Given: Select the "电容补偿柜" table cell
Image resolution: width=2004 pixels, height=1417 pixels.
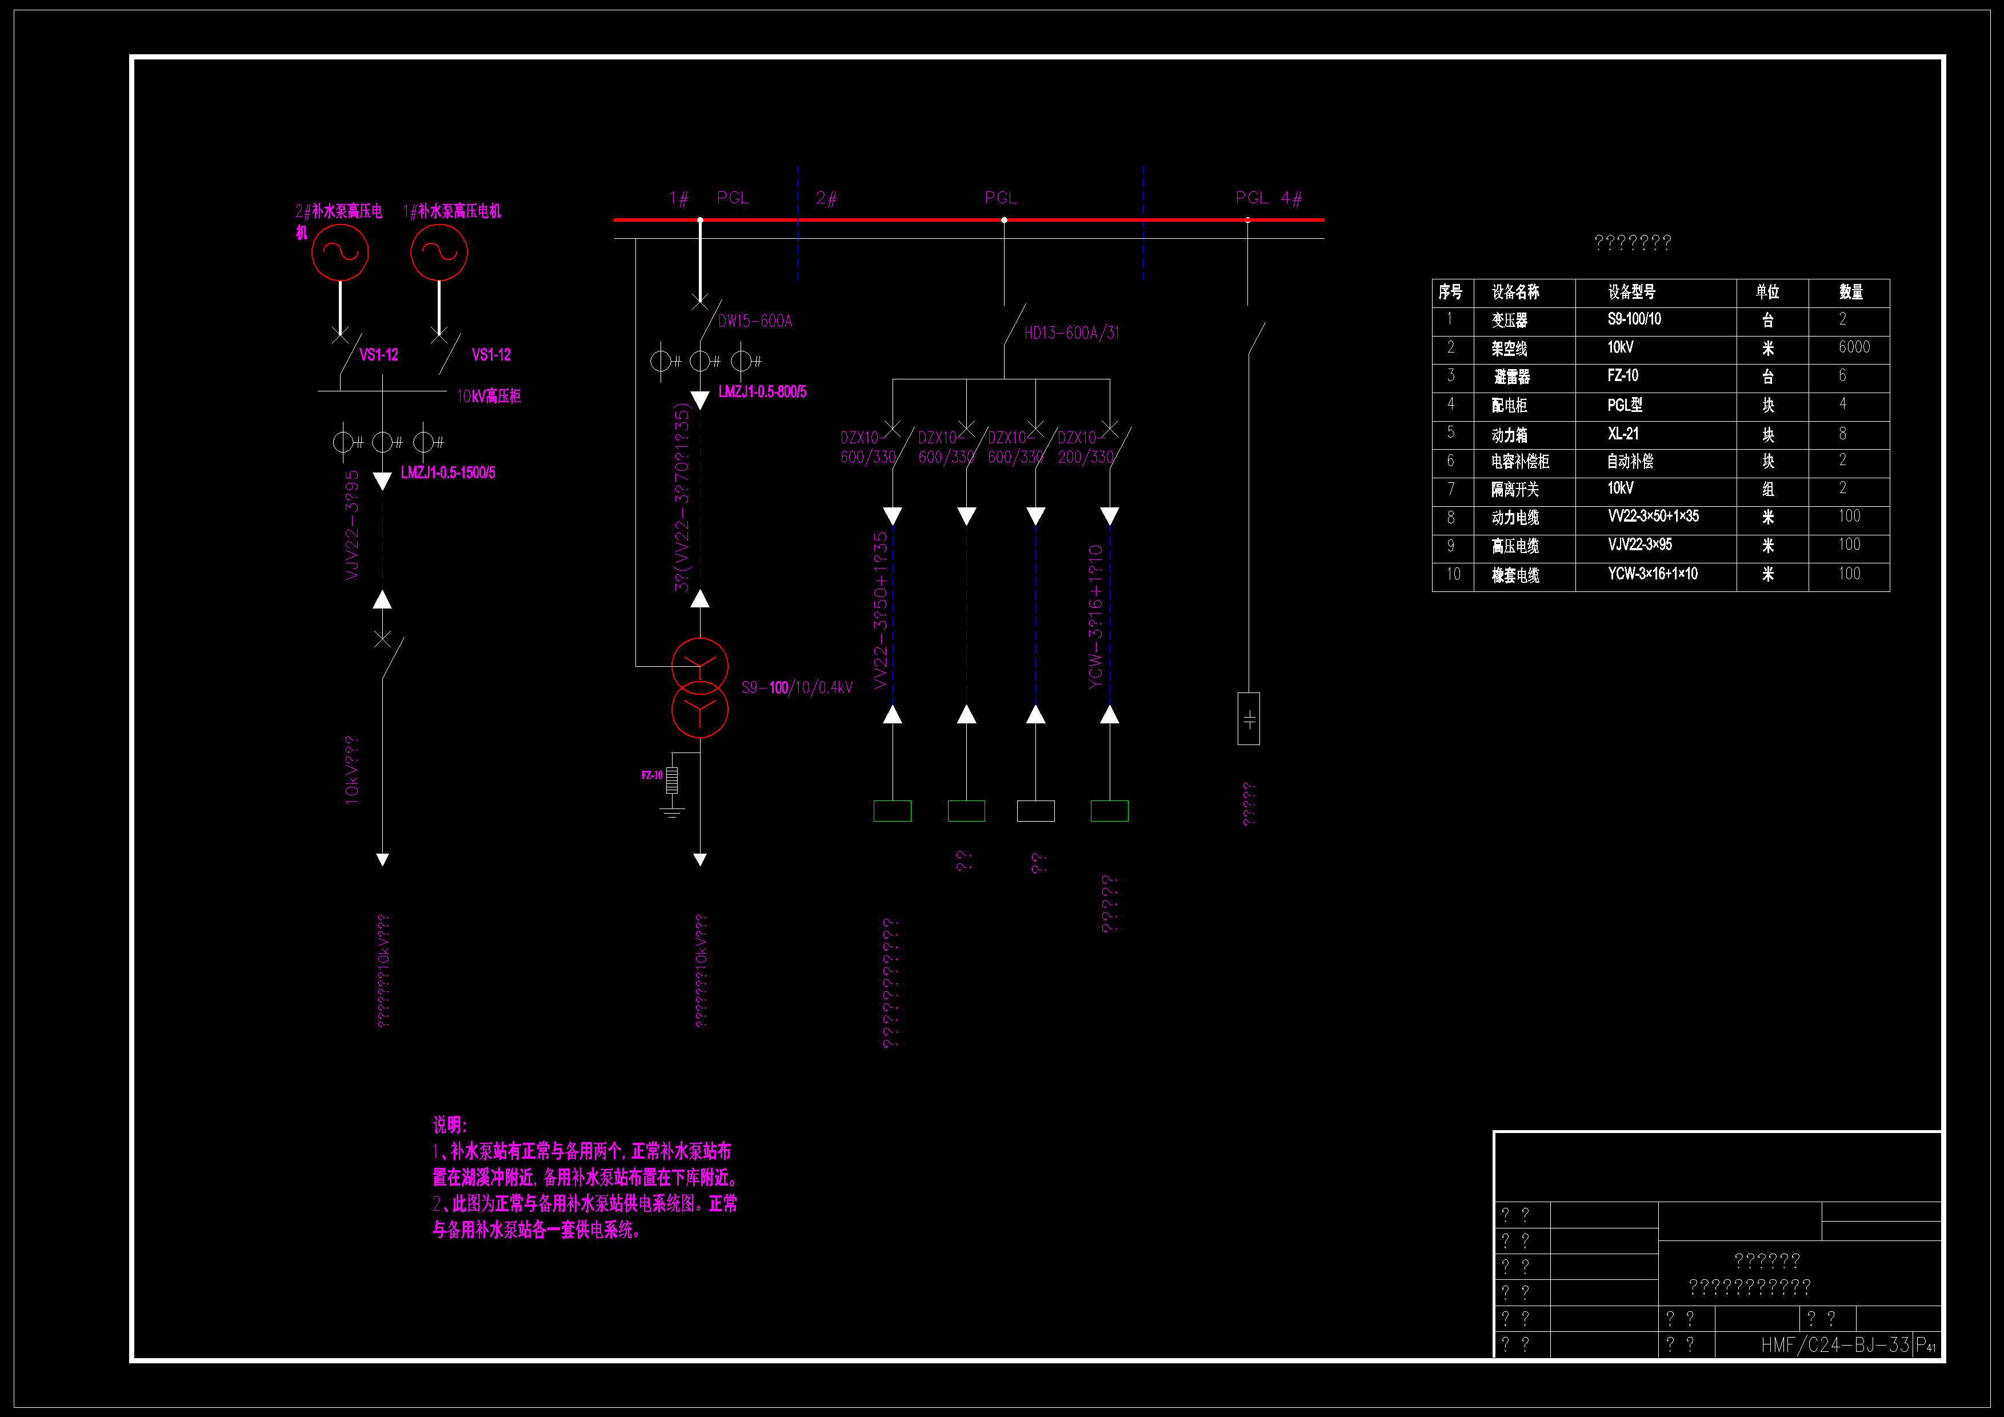Looking at the screenshot, I should [1521, 462].
